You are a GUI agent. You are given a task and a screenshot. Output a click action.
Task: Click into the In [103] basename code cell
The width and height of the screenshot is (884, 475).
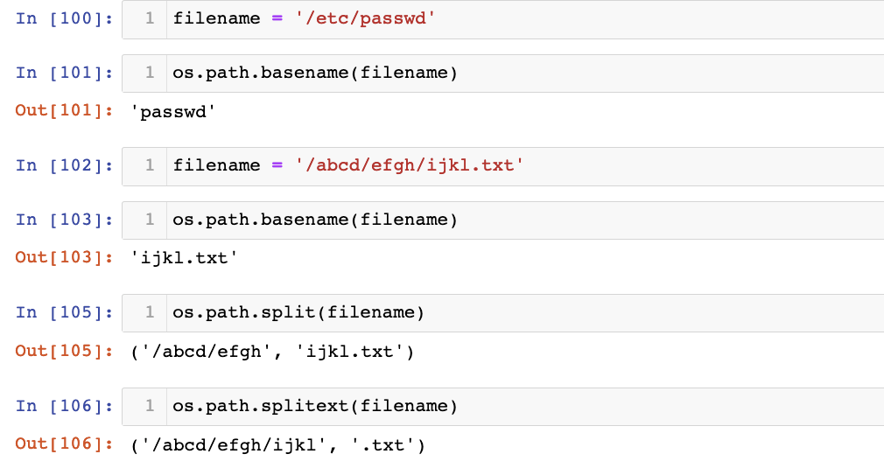(525, 220)
